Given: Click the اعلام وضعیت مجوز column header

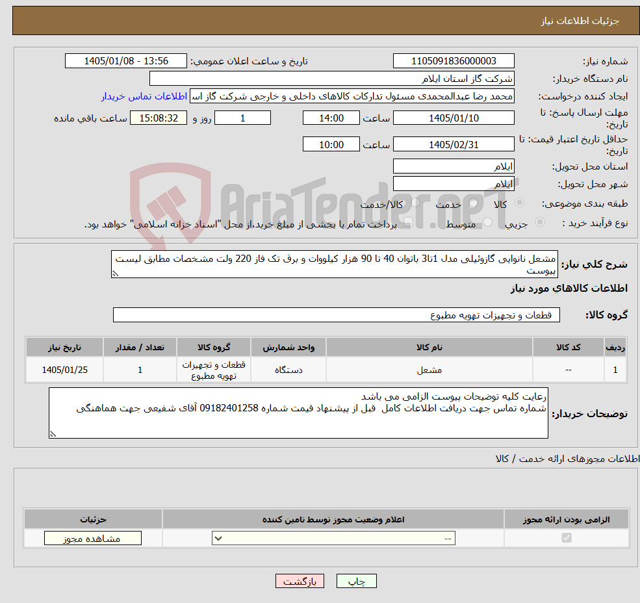Looking at the screenshot, I should [x=333, y=519].
